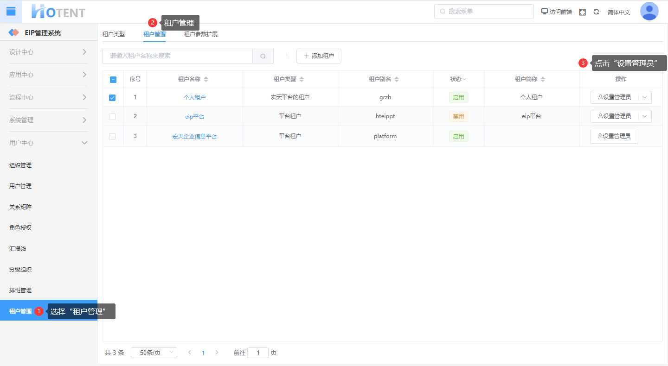Go to previous page arrow

190,353
